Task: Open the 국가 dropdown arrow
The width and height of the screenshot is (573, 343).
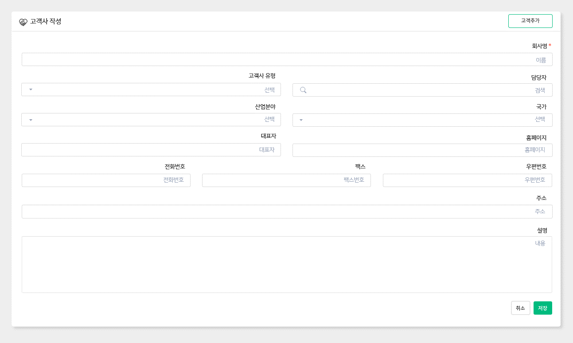Action: pos(301,120)
